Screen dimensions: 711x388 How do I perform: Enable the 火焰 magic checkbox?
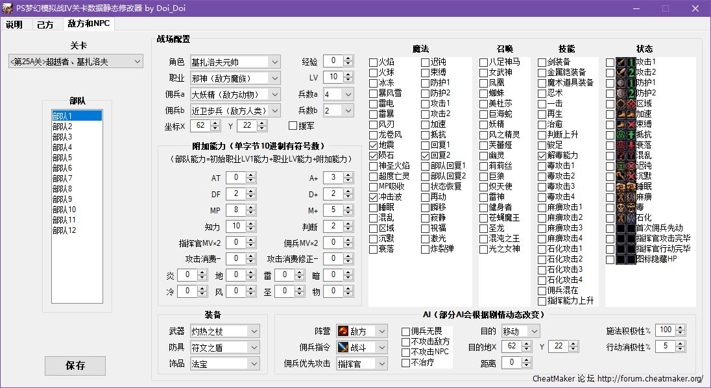pyautogui.click(x=374, y=62)
